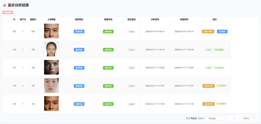
Task: Click 请医生审核 for record 146
Action: click(208, 86)
